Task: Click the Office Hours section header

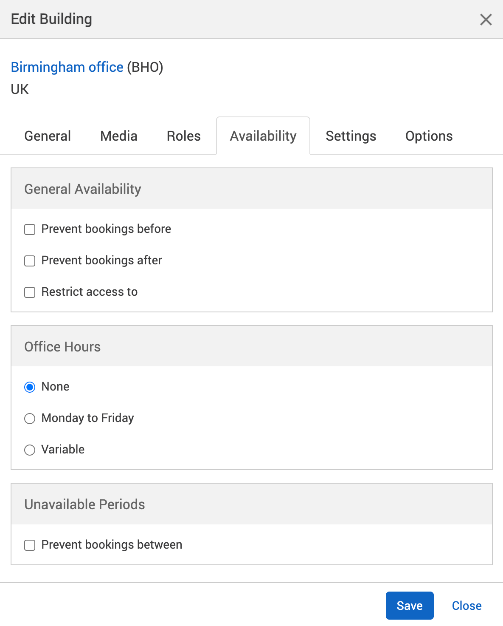Action: 62,347
